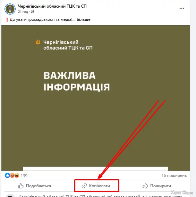Click the laughing reaction emoji
196x197 pixels.
coord(17,175)
